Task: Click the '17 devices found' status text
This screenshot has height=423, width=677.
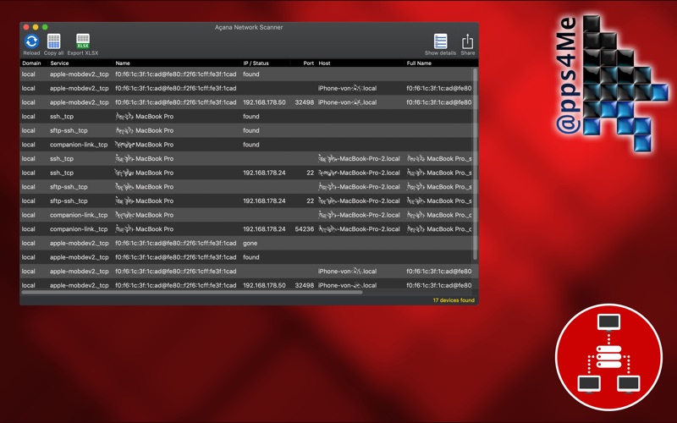Action: click(x=454, y=300)
